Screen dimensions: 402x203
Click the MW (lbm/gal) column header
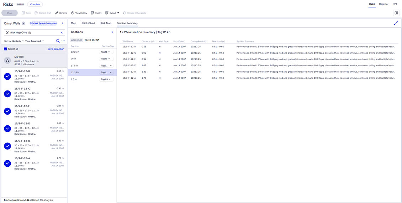218,41
